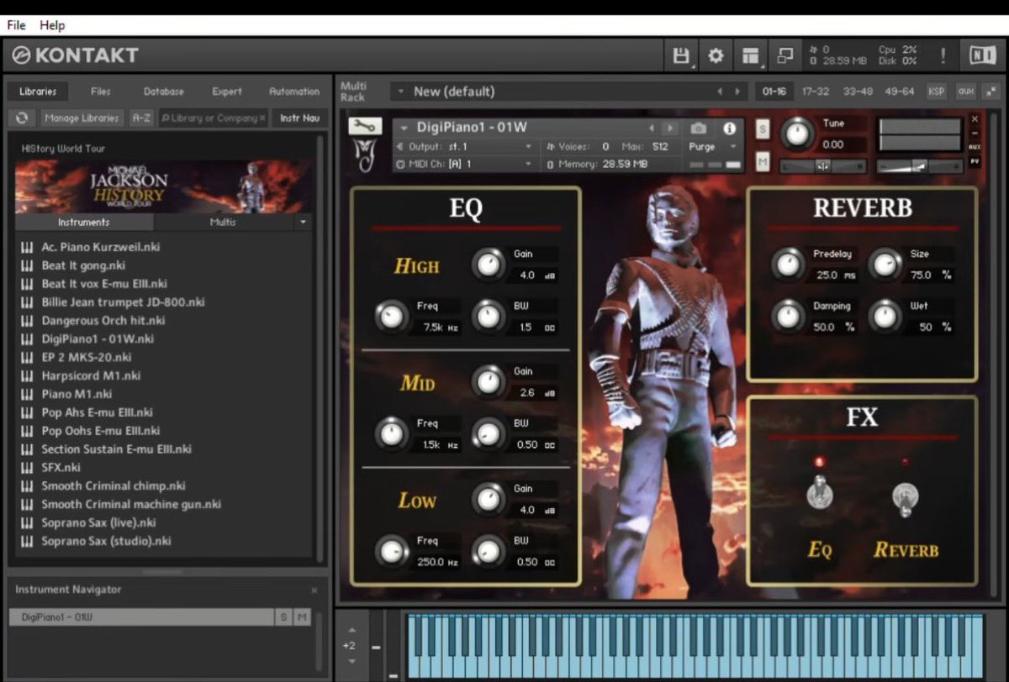The height and width of the screenshot is (682, 1009).
Task: Open instrument edit wrench icon
Action: (364, 126)
